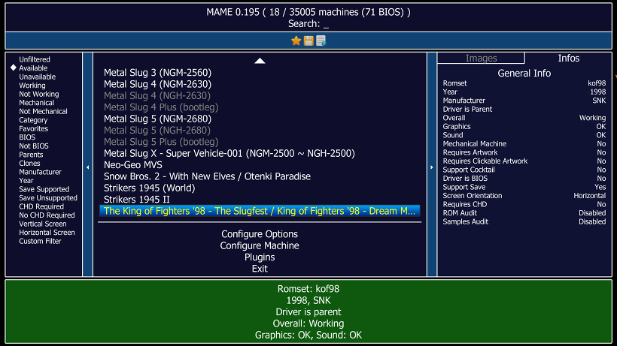Viewport: 617px width, 346px height.
Task: Select Metal Slug 4 (NGH-2630)
Action: point(157,95)
